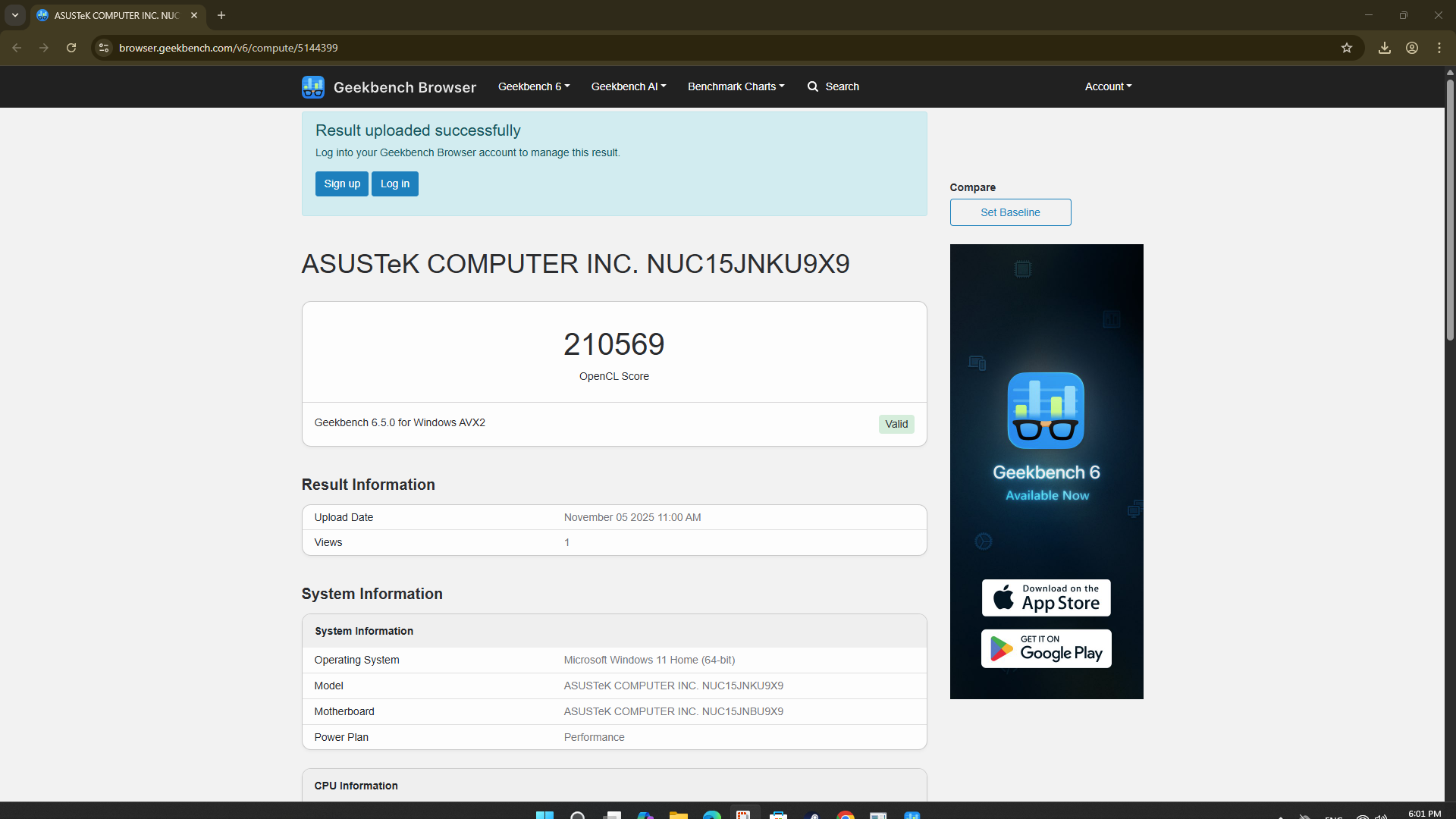Click the Log in button

(x=394, y=184)
